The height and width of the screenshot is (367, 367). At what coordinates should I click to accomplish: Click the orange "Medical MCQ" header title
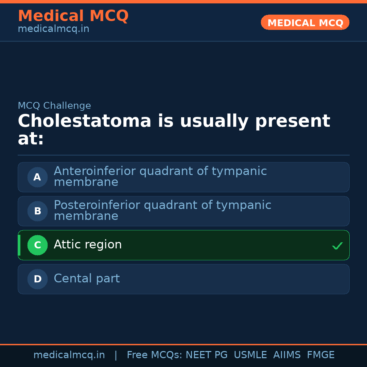pos(73,16)
